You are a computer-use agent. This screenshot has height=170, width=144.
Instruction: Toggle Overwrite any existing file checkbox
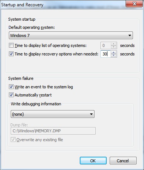[13, 140]
